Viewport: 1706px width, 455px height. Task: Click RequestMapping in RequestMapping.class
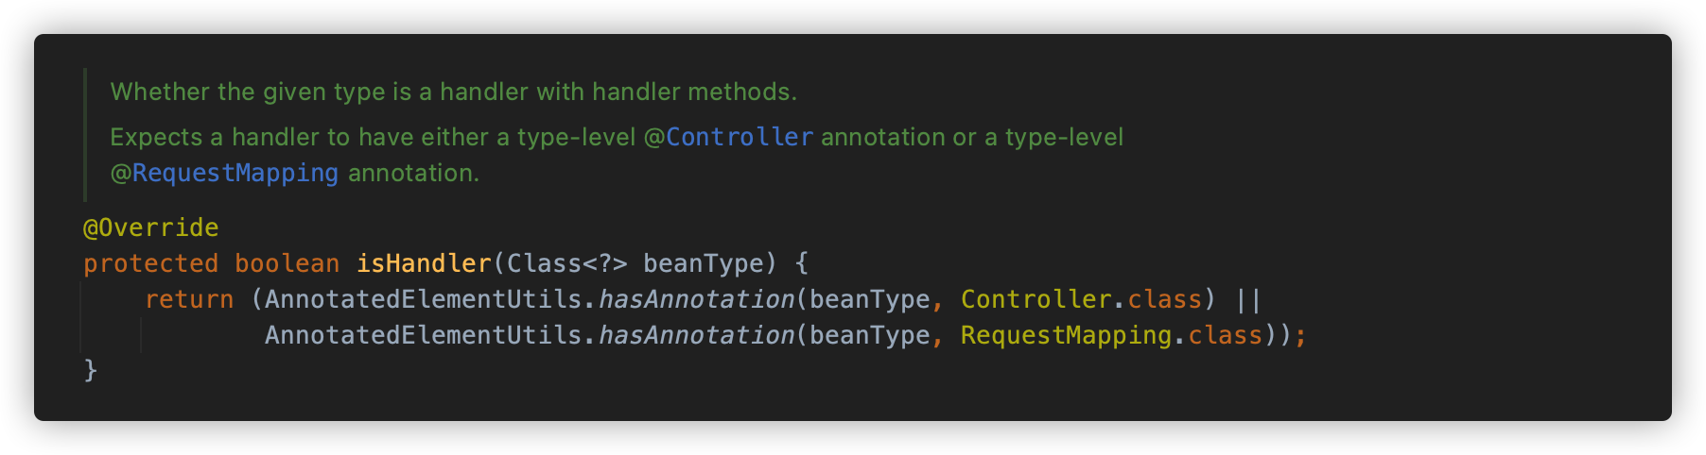[x=1066, y=336]
